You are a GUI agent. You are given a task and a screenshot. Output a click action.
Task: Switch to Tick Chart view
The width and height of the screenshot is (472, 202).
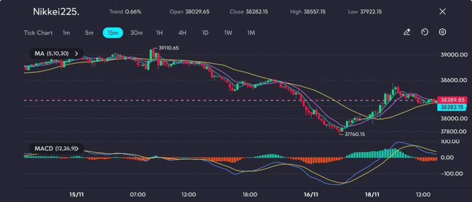tap(38, 33)
